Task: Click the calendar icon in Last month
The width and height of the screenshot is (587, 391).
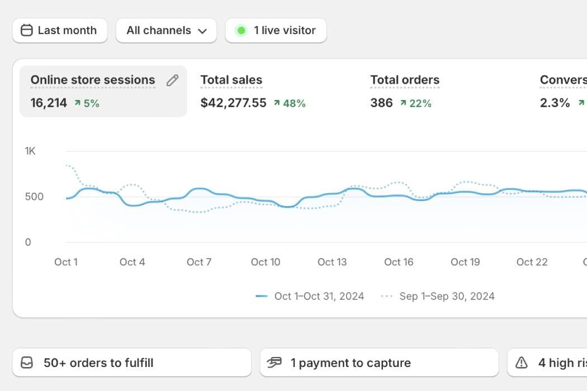Action: coord(26,31)
